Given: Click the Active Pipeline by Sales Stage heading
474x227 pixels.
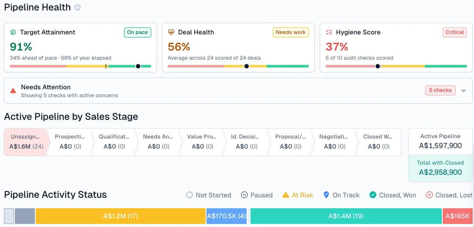Looking at the screenshot, I should click(71, 117).
